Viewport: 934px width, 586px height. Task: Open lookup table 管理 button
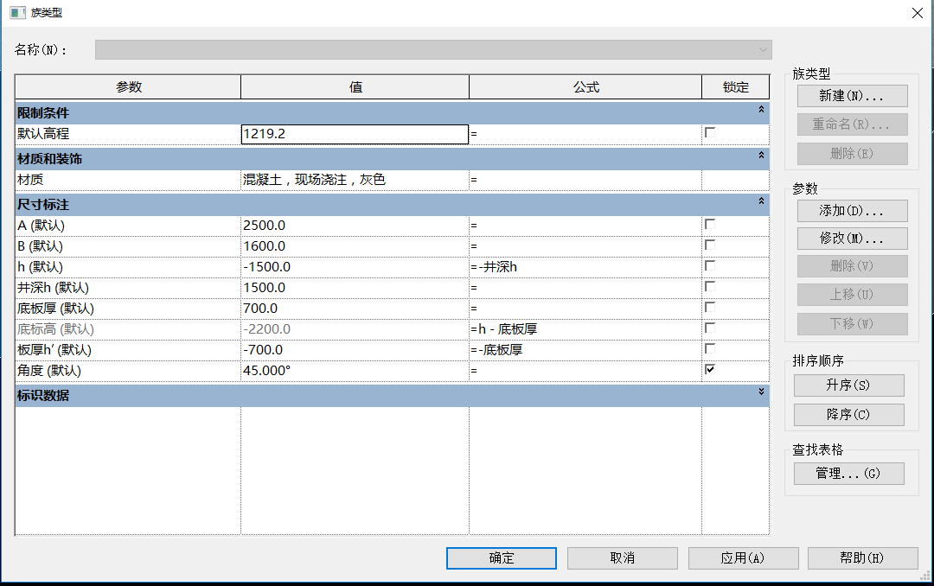coord(848,474)
